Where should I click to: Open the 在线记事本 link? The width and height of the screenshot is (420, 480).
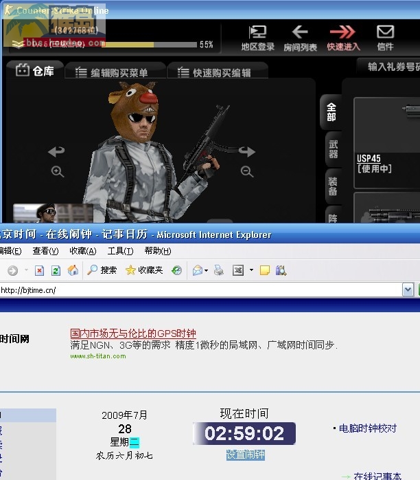[377, 477]
